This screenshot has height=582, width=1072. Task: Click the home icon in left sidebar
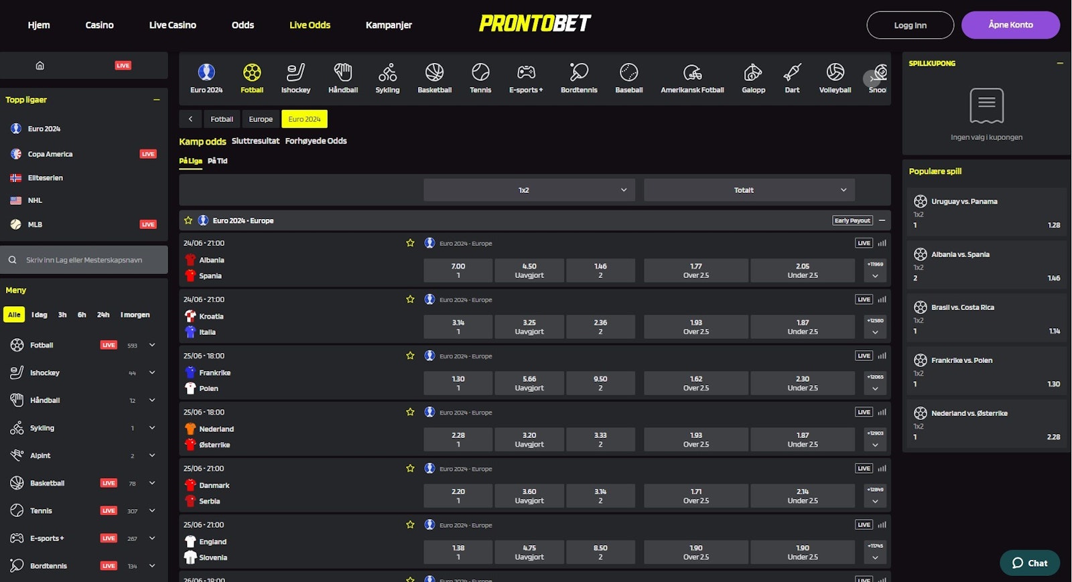(40, 65)
